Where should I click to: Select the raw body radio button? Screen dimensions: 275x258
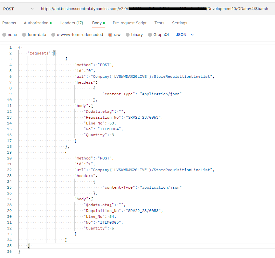coord(110,35)
